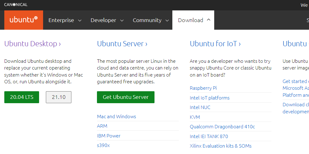
Task: Open the Developer menu
Action: 107,20
